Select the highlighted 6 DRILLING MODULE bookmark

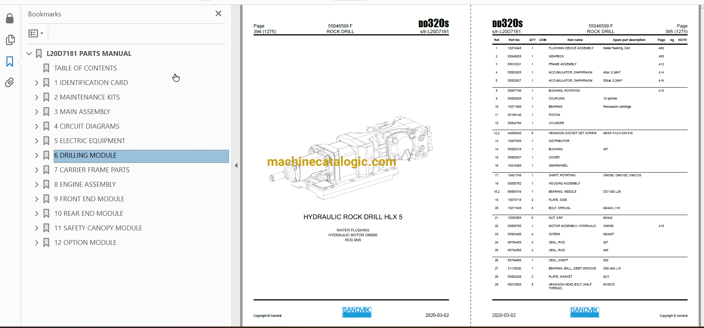(x=141, y=156)
